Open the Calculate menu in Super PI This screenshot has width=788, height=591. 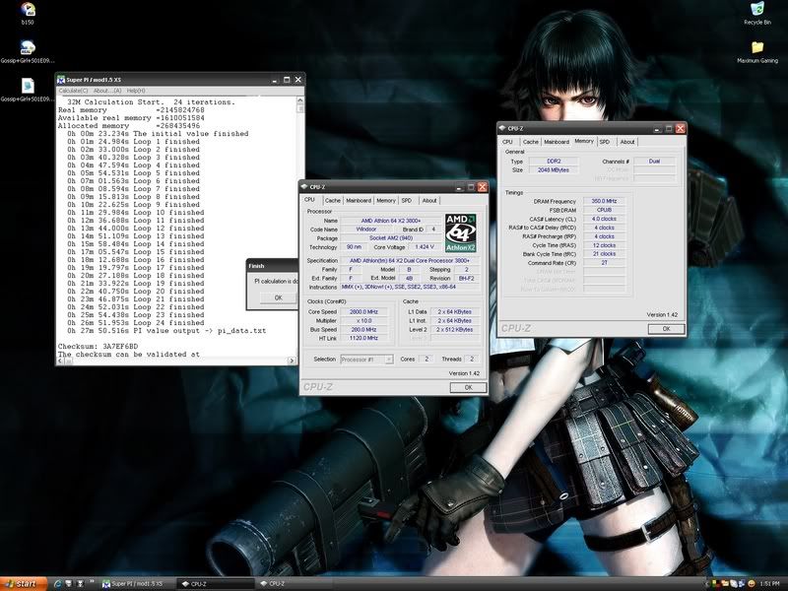click(74, 91)
